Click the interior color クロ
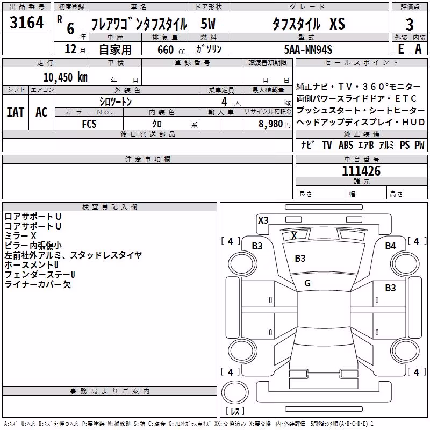The height and width of the screenshot is (430, 430). click(x=157, y=124)
